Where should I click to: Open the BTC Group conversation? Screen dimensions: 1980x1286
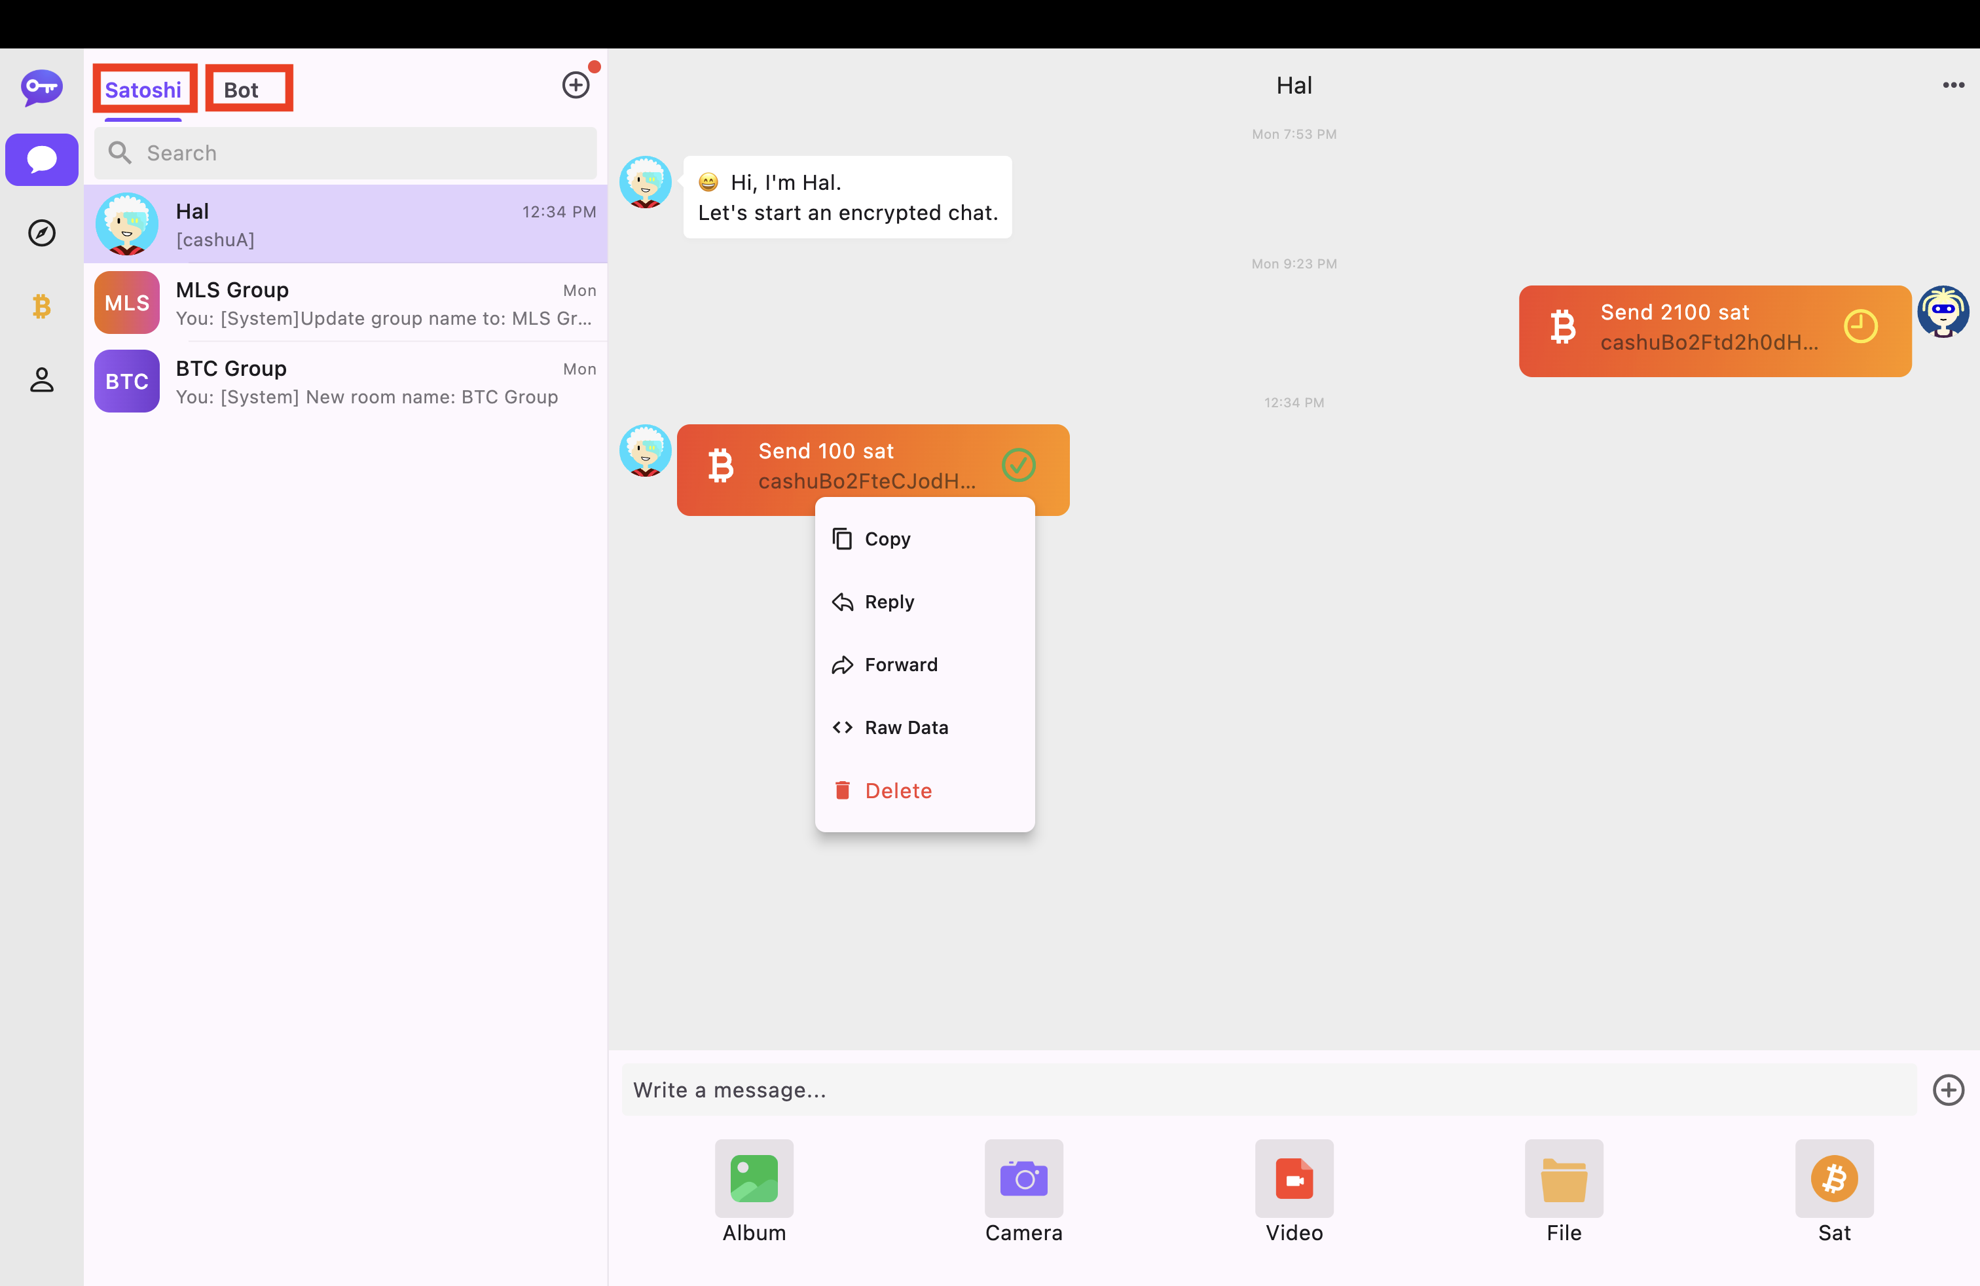[345, 381]
